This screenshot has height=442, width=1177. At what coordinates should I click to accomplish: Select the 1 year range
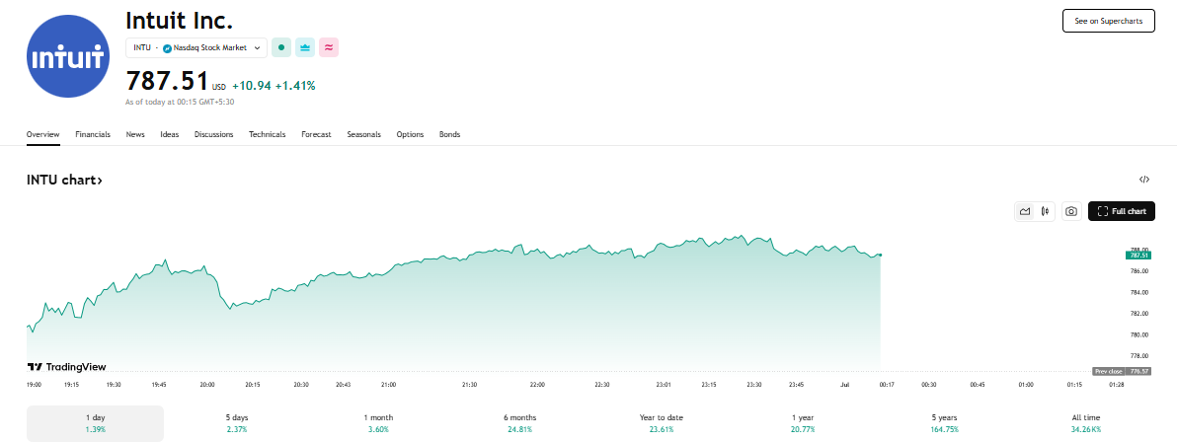(x=803, y=423)
